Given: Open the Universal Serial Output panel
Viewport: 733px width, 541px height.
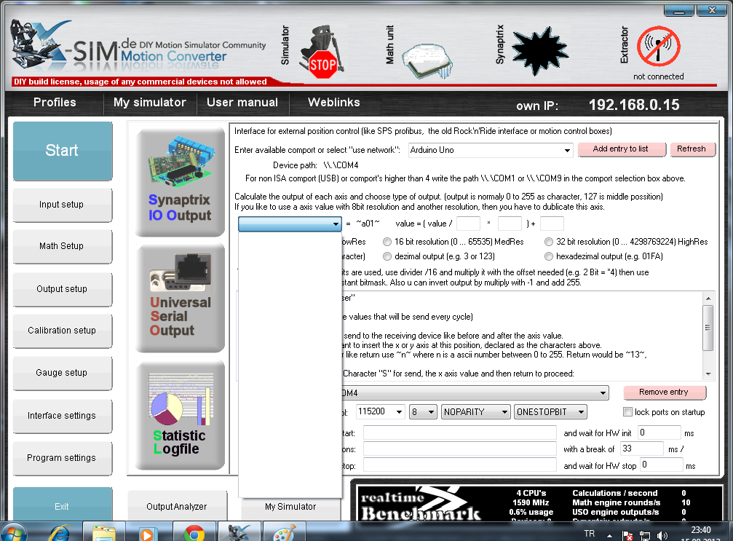Looking at the screenshot, I should pyautogui.click(x=180, y=297).
